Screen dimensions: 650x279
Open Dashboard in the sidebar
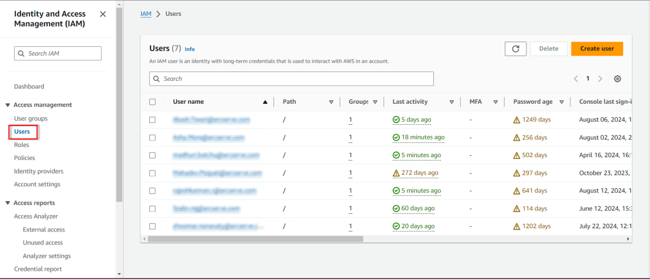coord(29,86)
